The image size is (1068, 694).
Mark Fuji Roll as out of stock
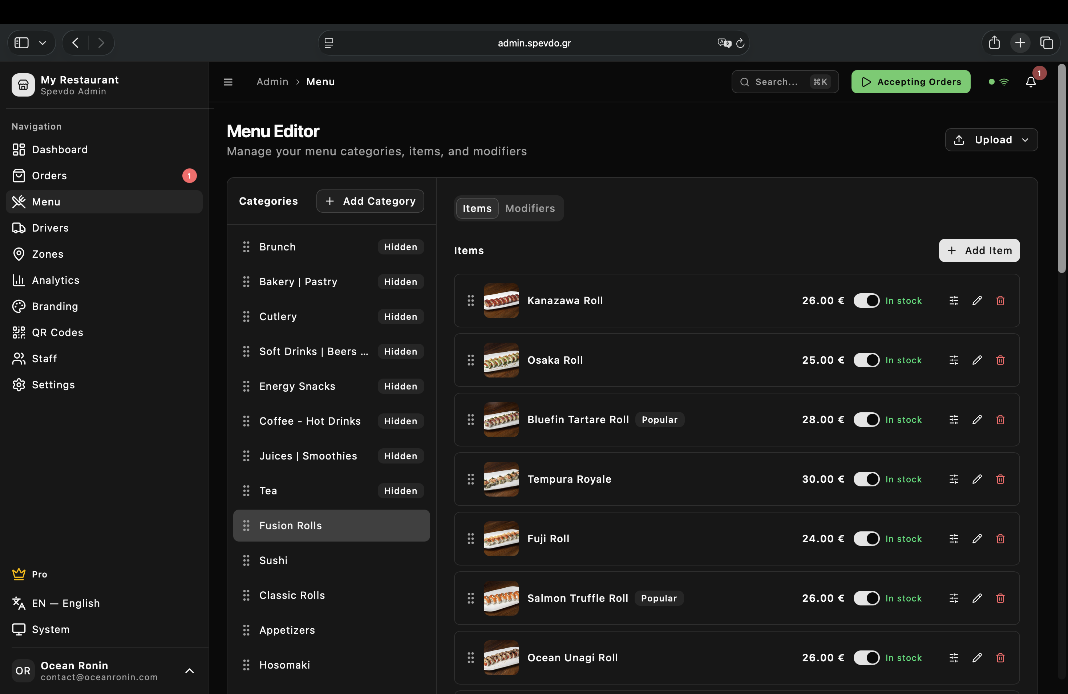pyautogui.click(x=866, y=538)
